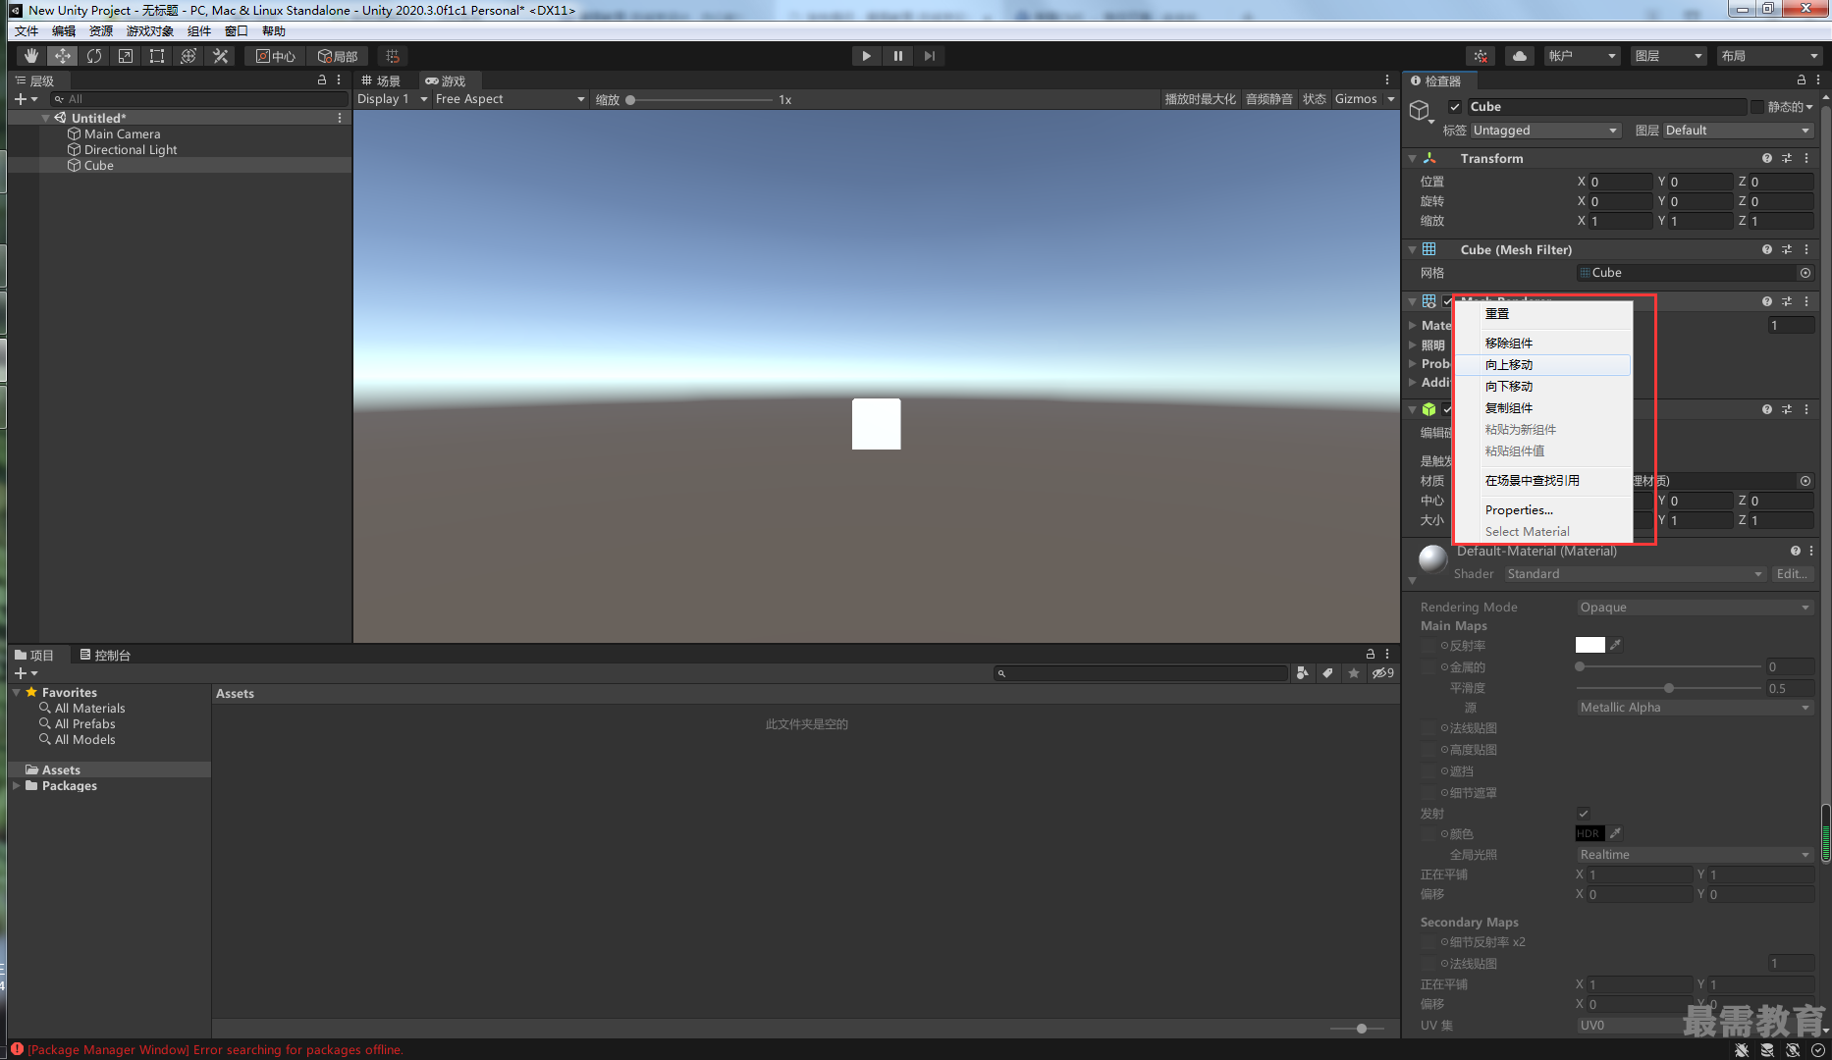Image resolution: width=1832 pixels, height=1060 pixels.
Task: Select the Scale tool
Action: 126,56
